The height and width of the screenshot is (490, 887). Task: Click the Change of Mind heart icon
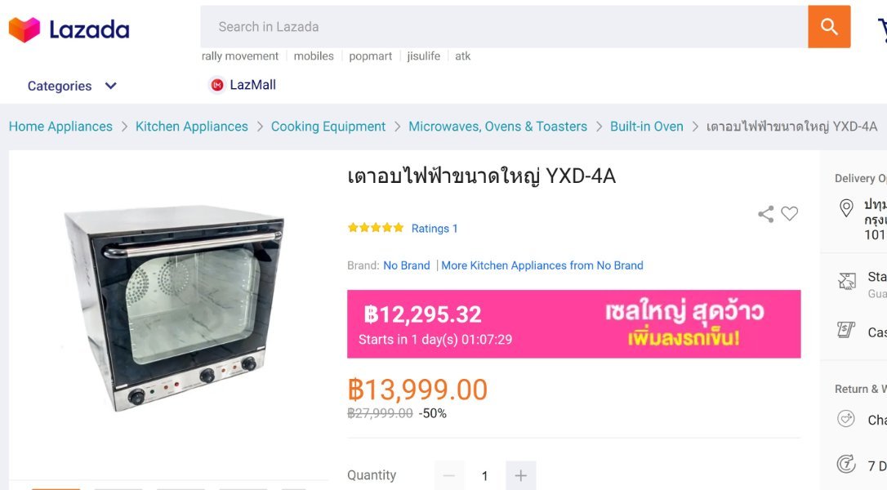coord(846,419)
